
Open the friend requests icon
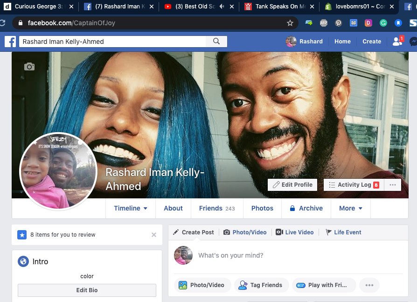(397, 42)
